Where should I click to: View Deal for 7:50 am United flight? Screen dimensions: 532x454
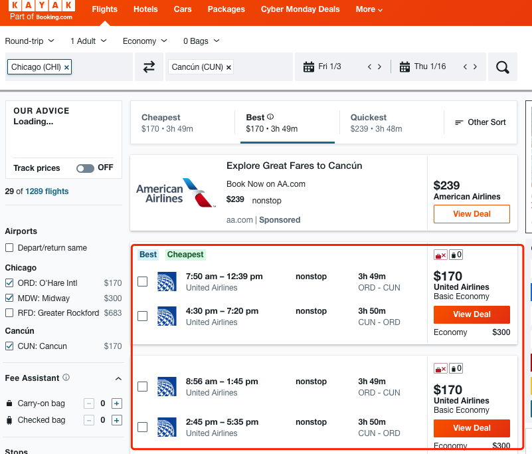tap(472, 314)
